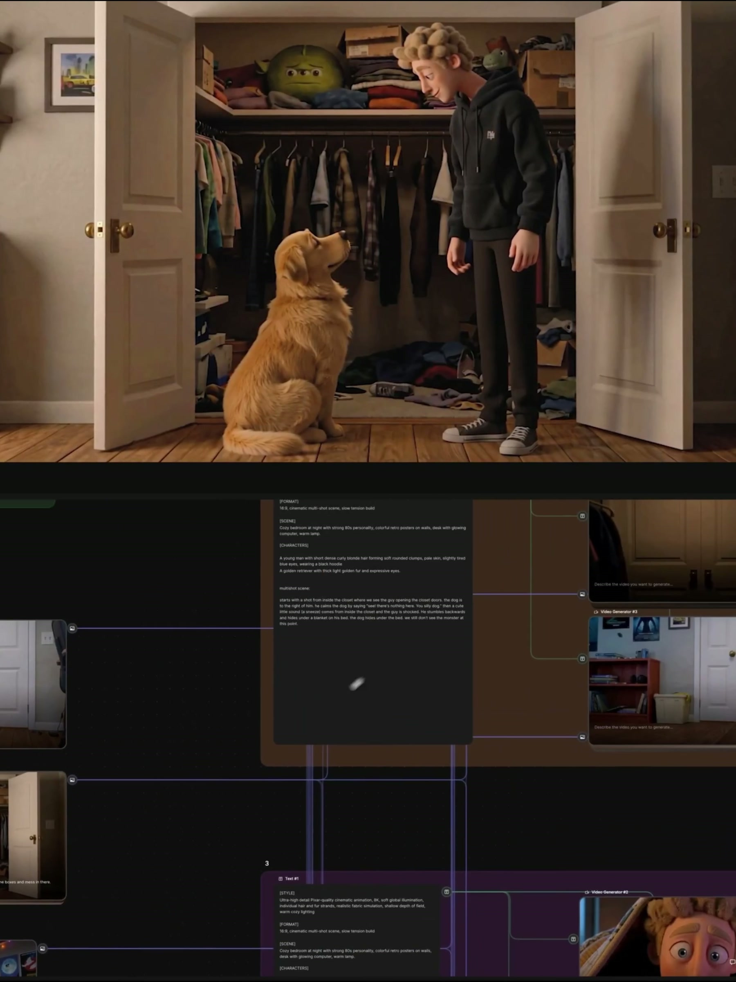The width and height of the screenshot is (736, 982).
Task: Click the 'A young man with short dense curly' line
Action: (372, 561)
